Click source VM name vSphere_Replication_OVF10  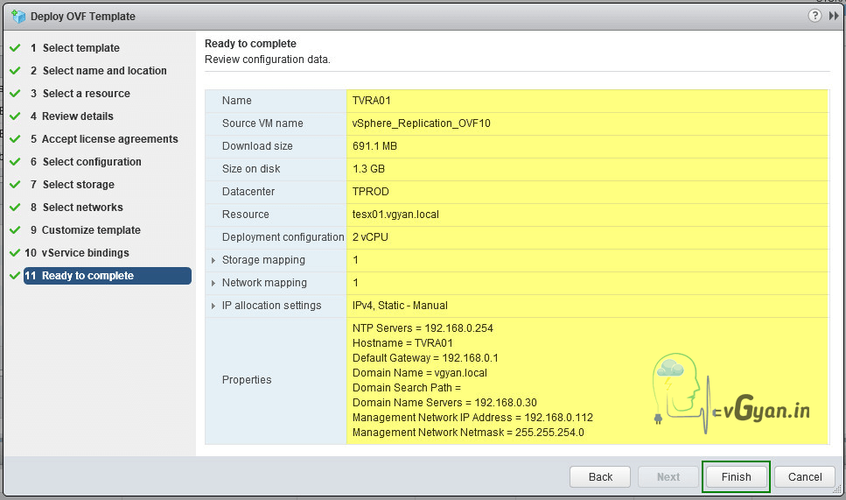pyautogui.click(x=422, y=123)
